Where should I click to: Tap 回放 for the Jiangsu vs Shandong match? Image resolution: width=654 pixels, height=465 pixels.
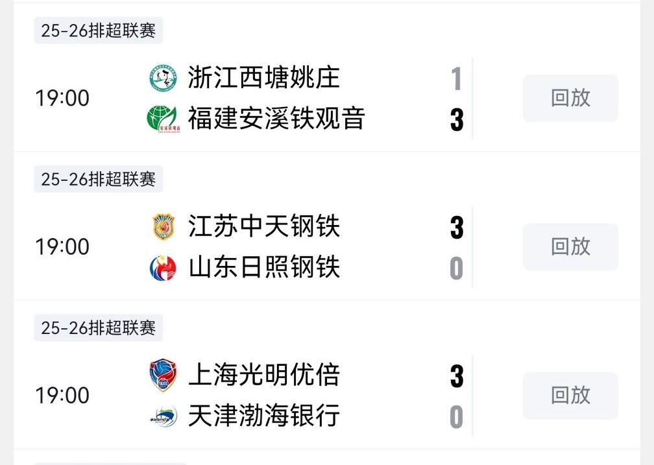[x=570, y=246]
